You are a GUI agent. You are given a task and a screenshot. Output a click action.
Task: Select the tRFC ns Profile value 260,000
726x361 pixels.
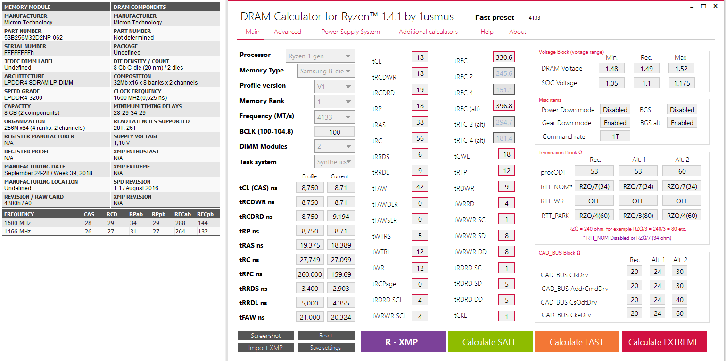(310, 274)
